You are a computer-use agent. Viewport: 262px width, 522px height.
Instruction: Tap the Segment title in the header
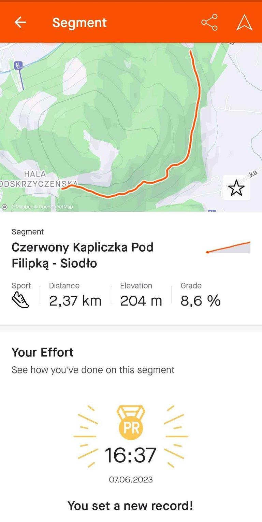[79, 23]
